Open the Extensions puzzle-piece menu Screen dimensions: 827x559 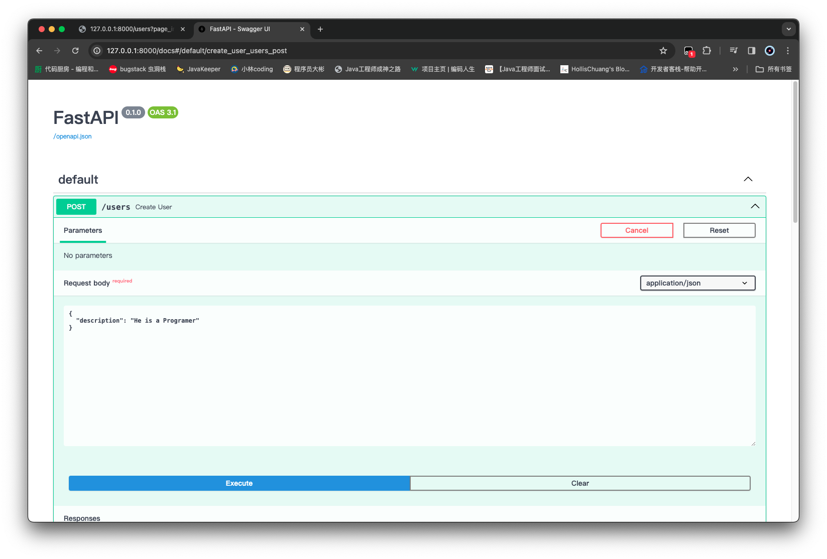click(707, 51)
